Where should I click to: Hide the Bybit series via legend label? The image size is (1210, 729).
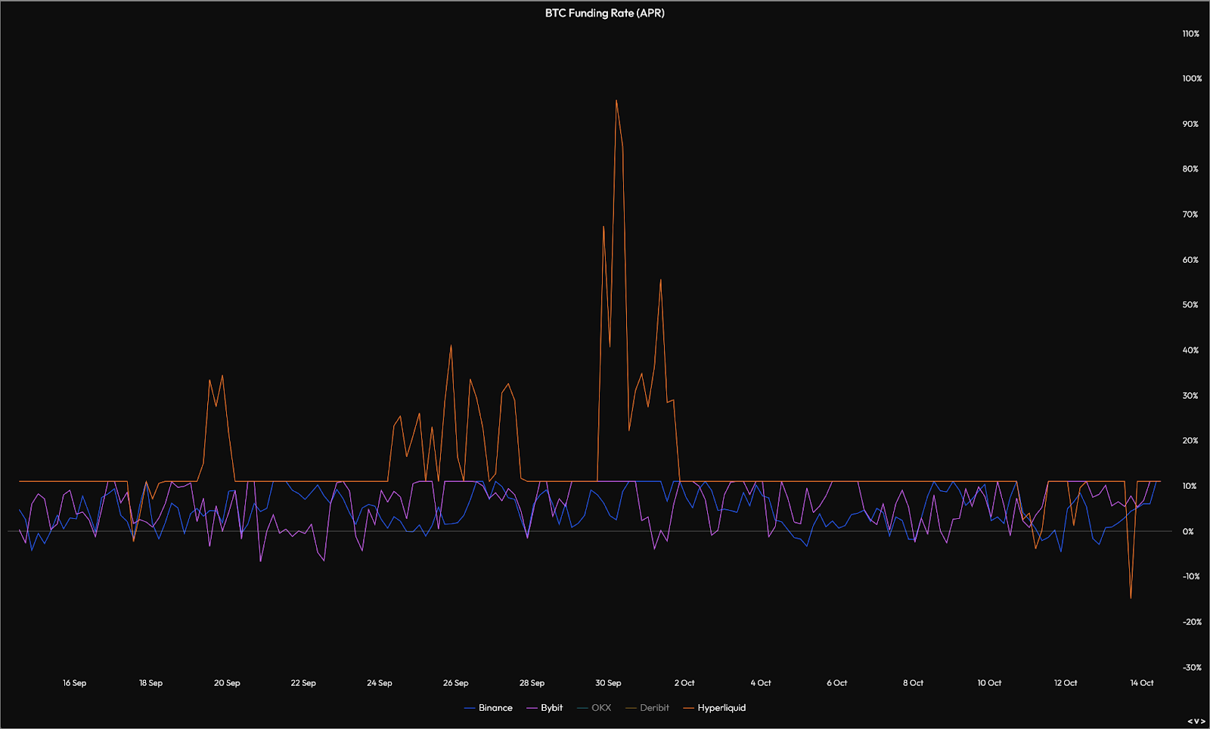(x=551, y=708)
